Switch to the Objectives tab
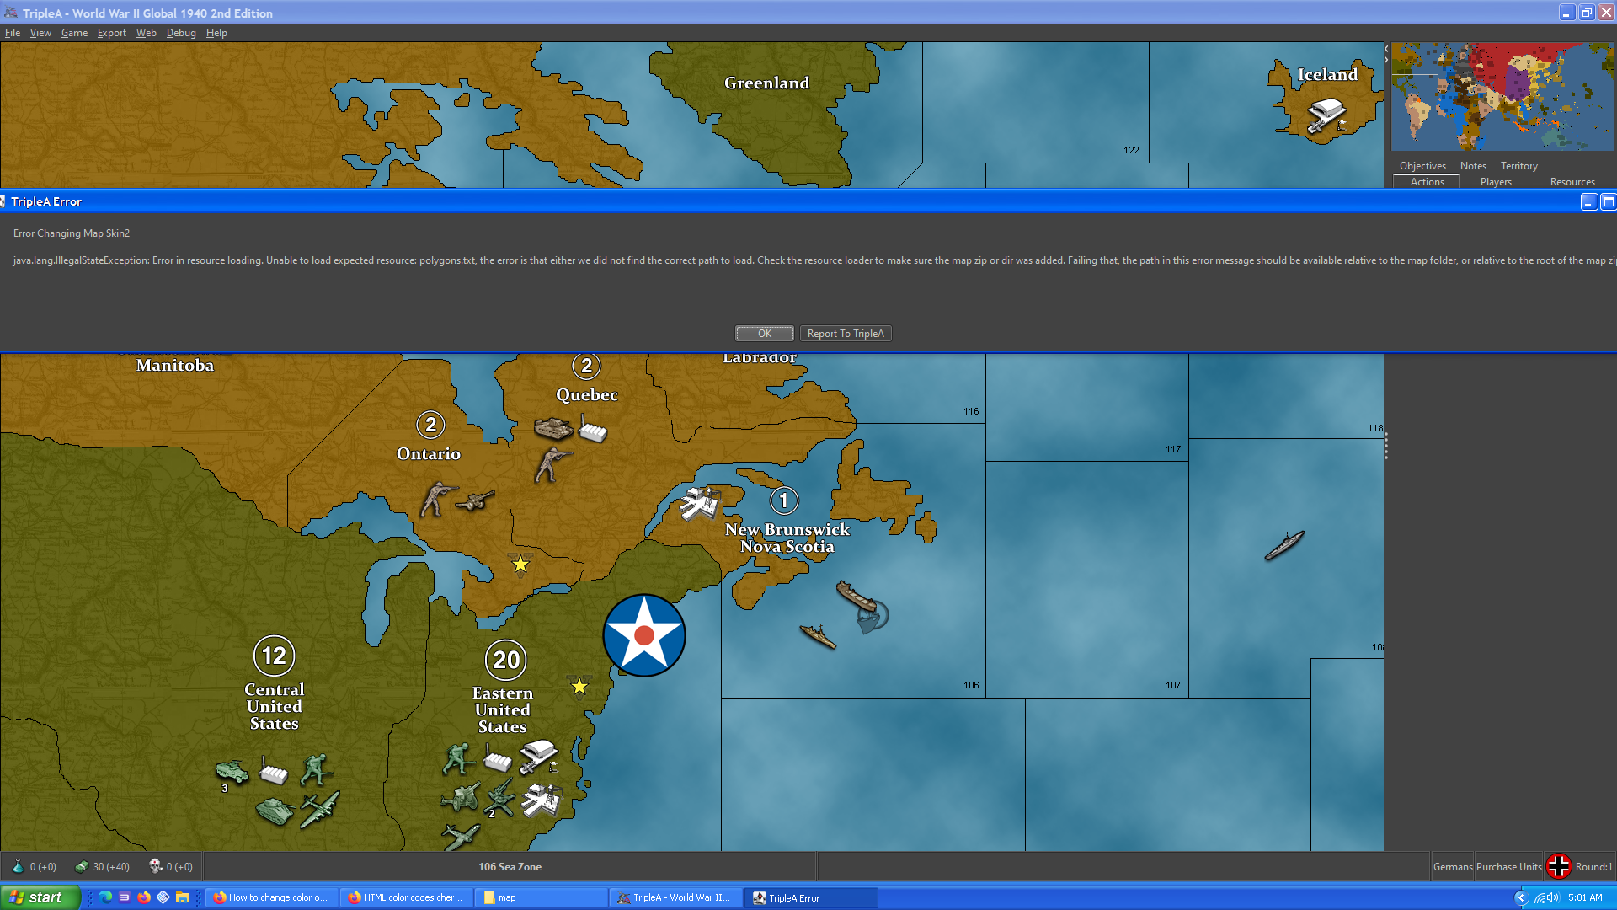1617x910 pixels. 1422,166
